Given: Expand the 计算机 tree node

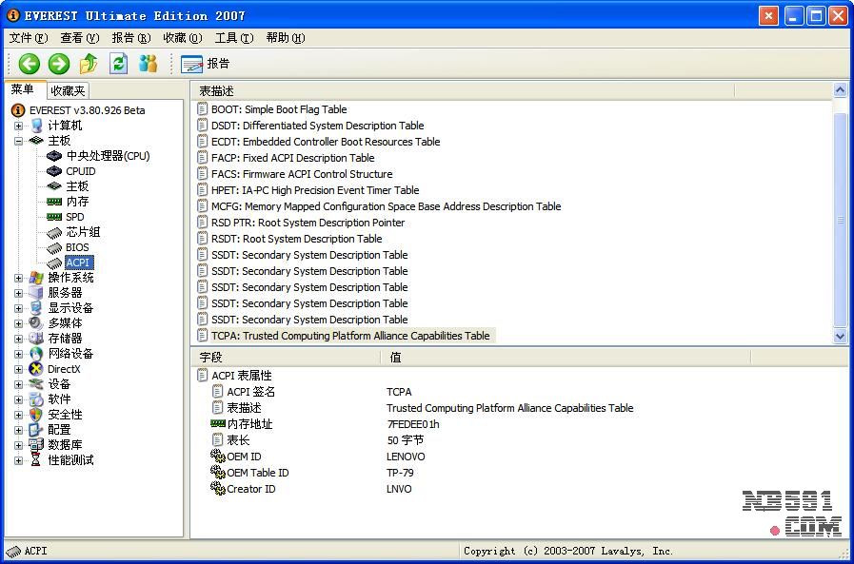Looking at the screenshot, I should point(18,126).
